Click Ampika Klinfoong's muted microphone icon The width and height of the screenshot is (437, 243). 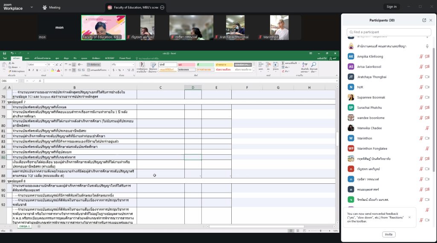pyautogui.click(x=421, y=57)
